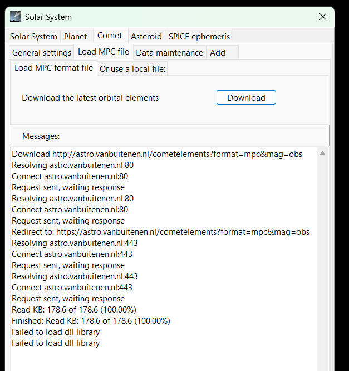Open the SPICE ephemeris tab
This screenshot has width=349, height=371.
point(199,37)
